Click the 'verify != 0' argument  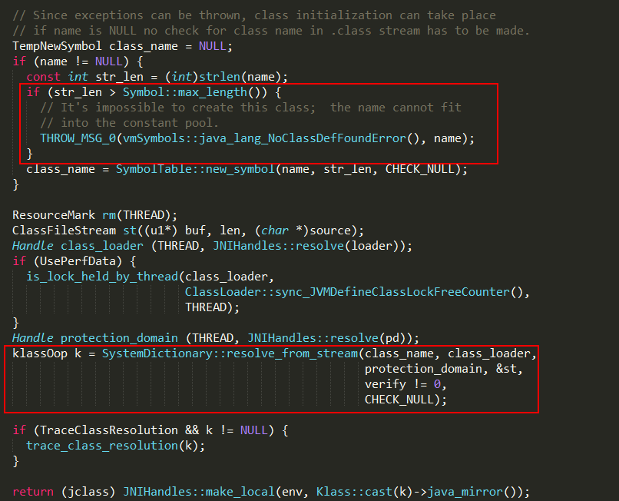(405, 384)
